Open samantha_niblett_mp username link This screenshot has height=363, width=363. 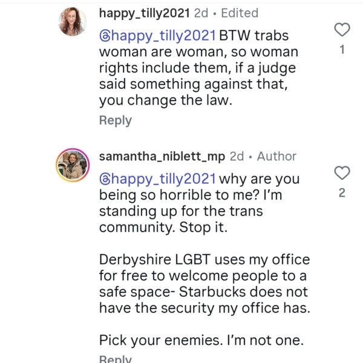point(162,157)
